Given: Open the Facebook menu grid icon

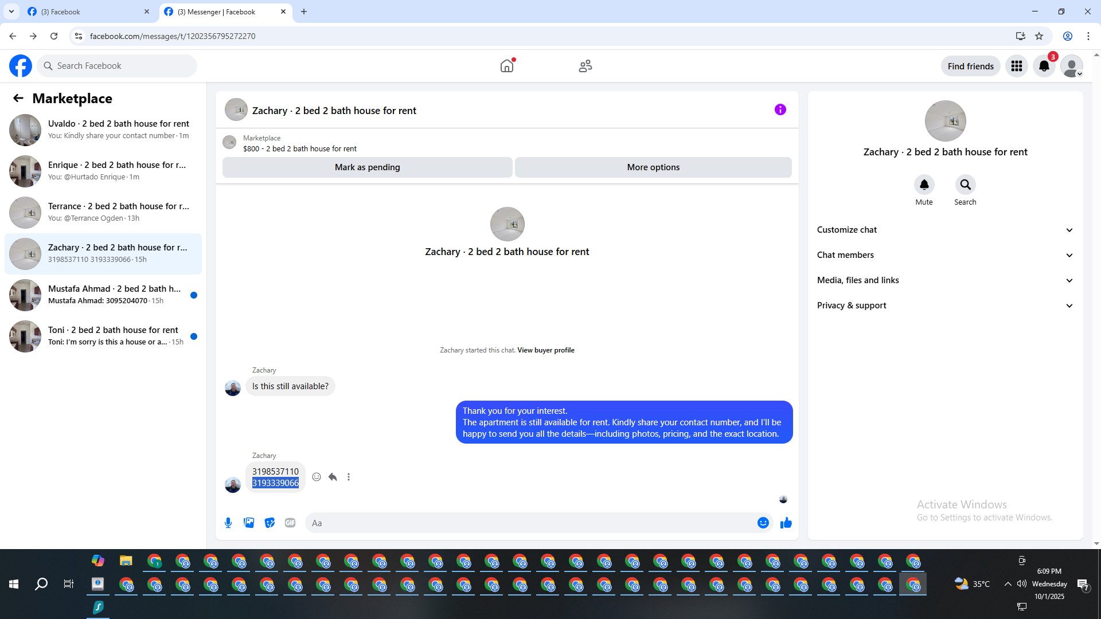Looking at the screenshot, I should click(1017, 66).
